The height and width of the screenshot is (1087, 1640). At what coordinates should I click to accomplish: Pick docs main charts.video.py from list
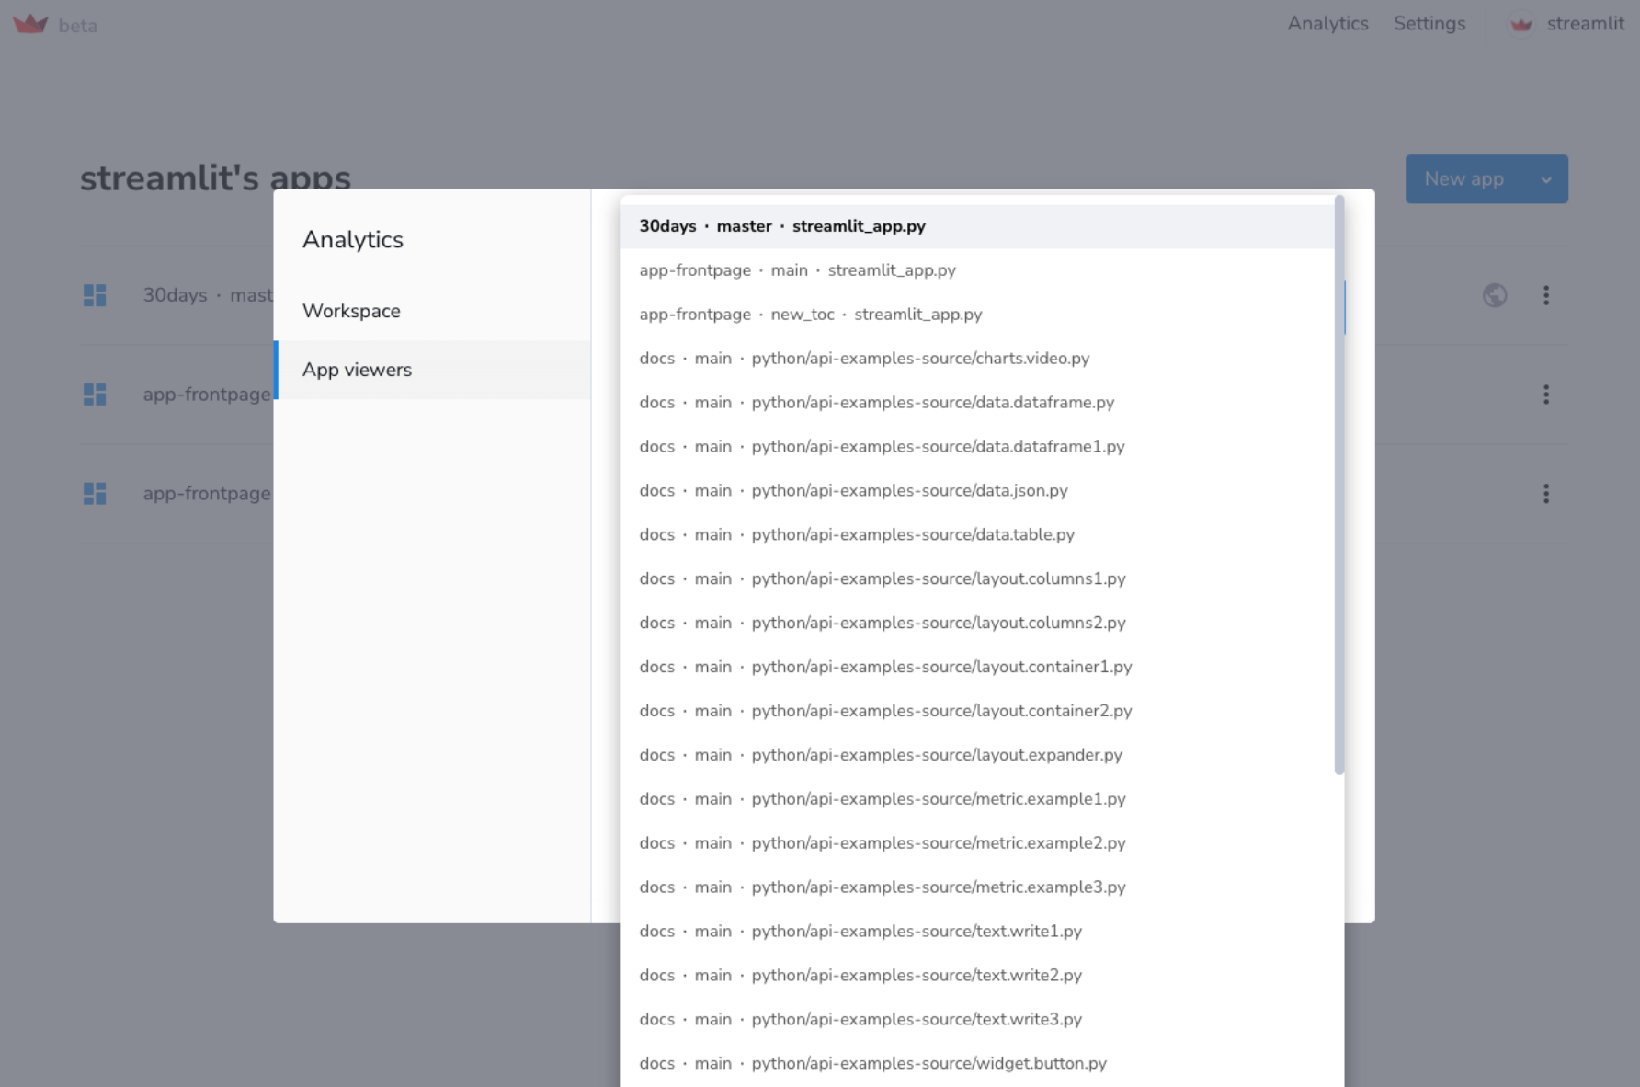(x=863, y=359)
